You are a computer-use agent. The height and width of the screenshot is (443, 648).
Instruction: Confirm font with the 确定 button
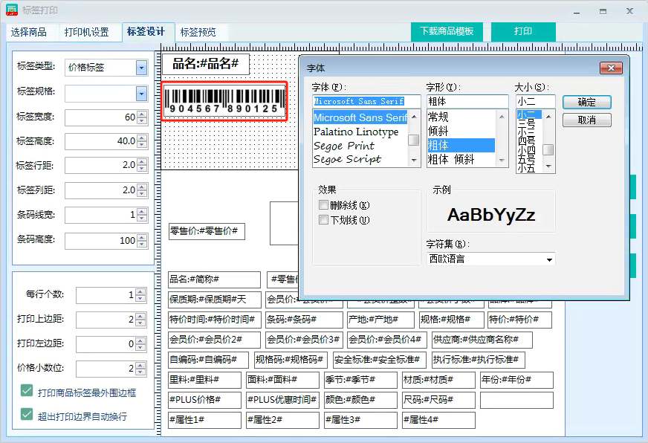587,102
